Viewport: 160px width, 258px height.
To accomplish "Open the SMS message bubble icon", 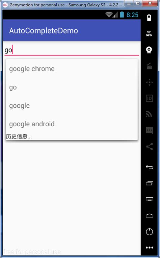I will (x=149, y=130).
